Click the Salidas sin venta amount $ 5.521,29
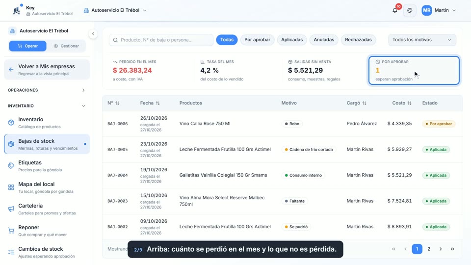The height and width of the screenshot is (265, 471). (x=305, y=70)
